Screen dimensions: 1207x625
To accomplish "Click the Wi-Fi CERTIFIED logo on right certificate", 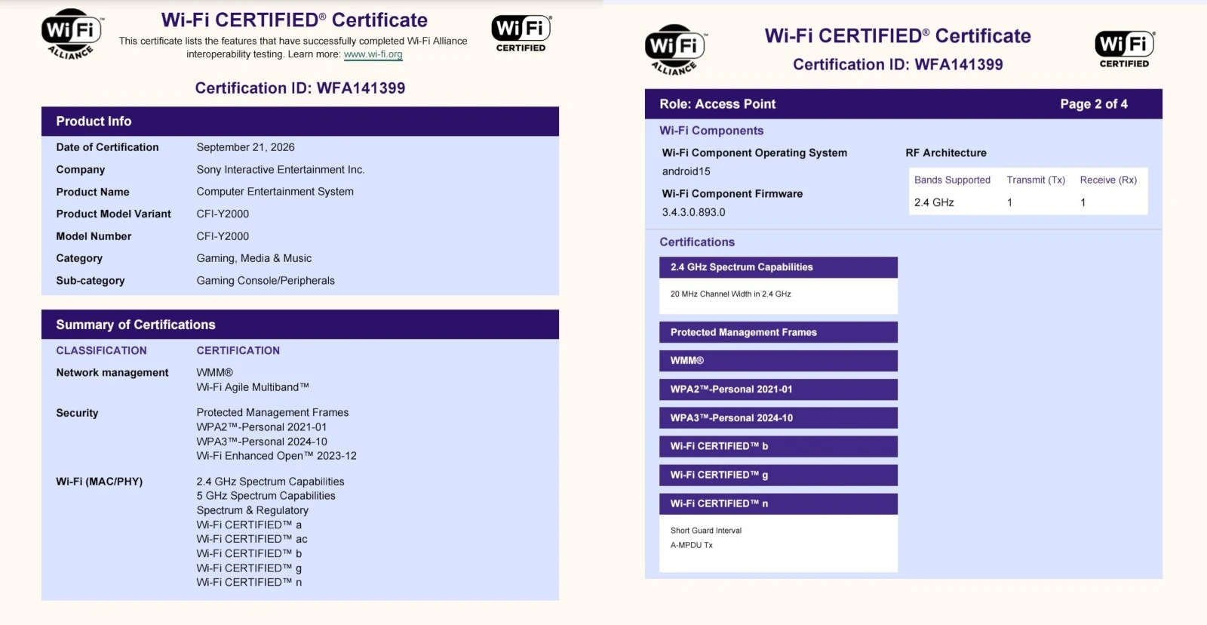I will [1125, 50].
